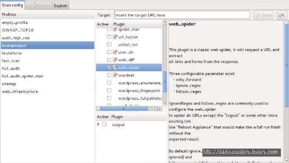Click the upper Active column header
The width and height of the screenshot is (289, 163).
coord(104,24)
